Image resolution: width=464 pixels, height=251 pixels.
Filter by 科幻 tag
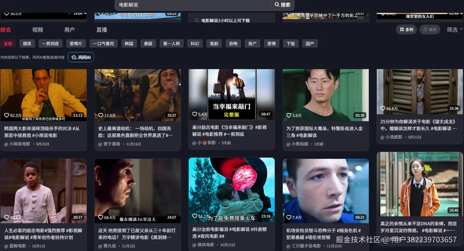click(195, 43)
